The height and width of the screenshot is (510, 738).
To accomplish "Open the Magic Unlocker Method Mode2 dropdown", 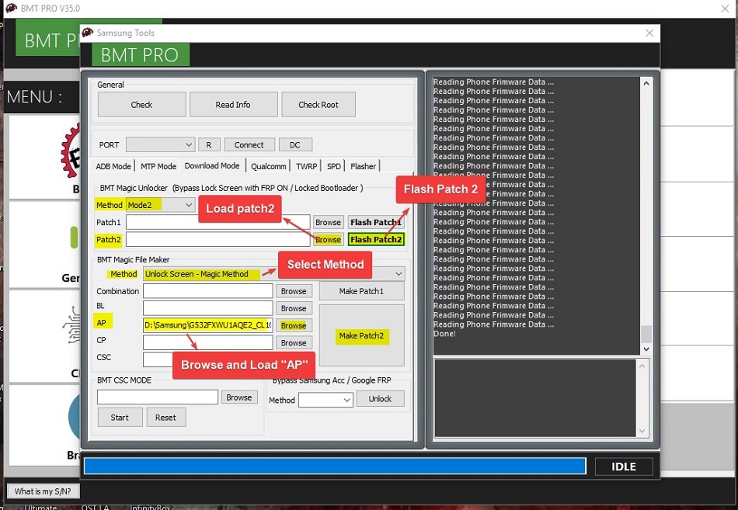I will click(x=161, y=205).
